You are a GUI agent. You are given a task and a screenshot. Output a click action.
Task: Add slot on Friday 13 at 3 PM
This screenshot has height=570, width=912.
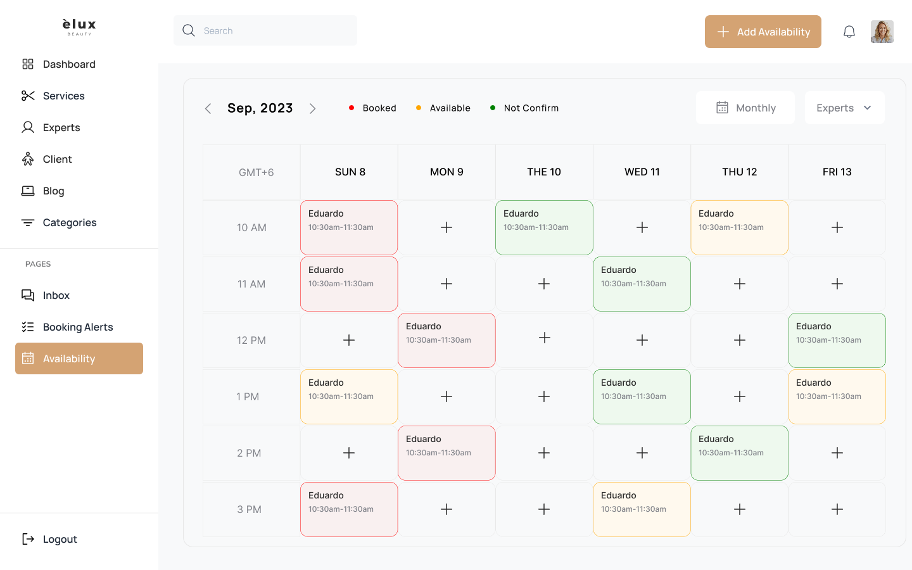point(837,509)
